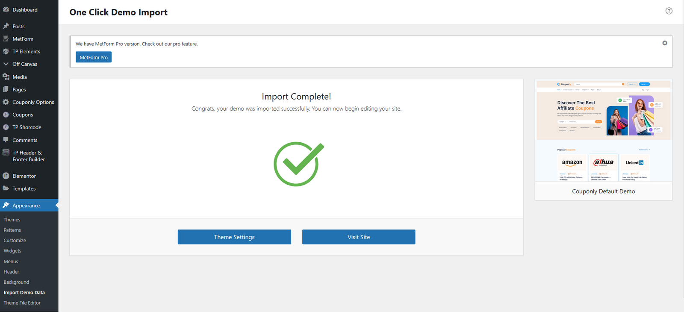
Task: Open the Themes submenu item
Action: [x=12, y=220]
